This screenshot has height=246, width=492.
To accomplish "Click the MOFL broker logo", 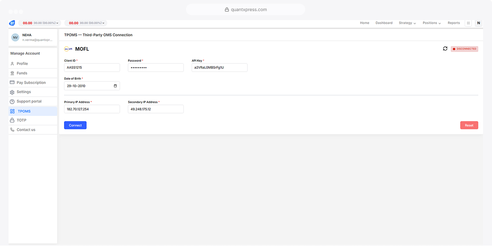I will (x=68, y=49).
